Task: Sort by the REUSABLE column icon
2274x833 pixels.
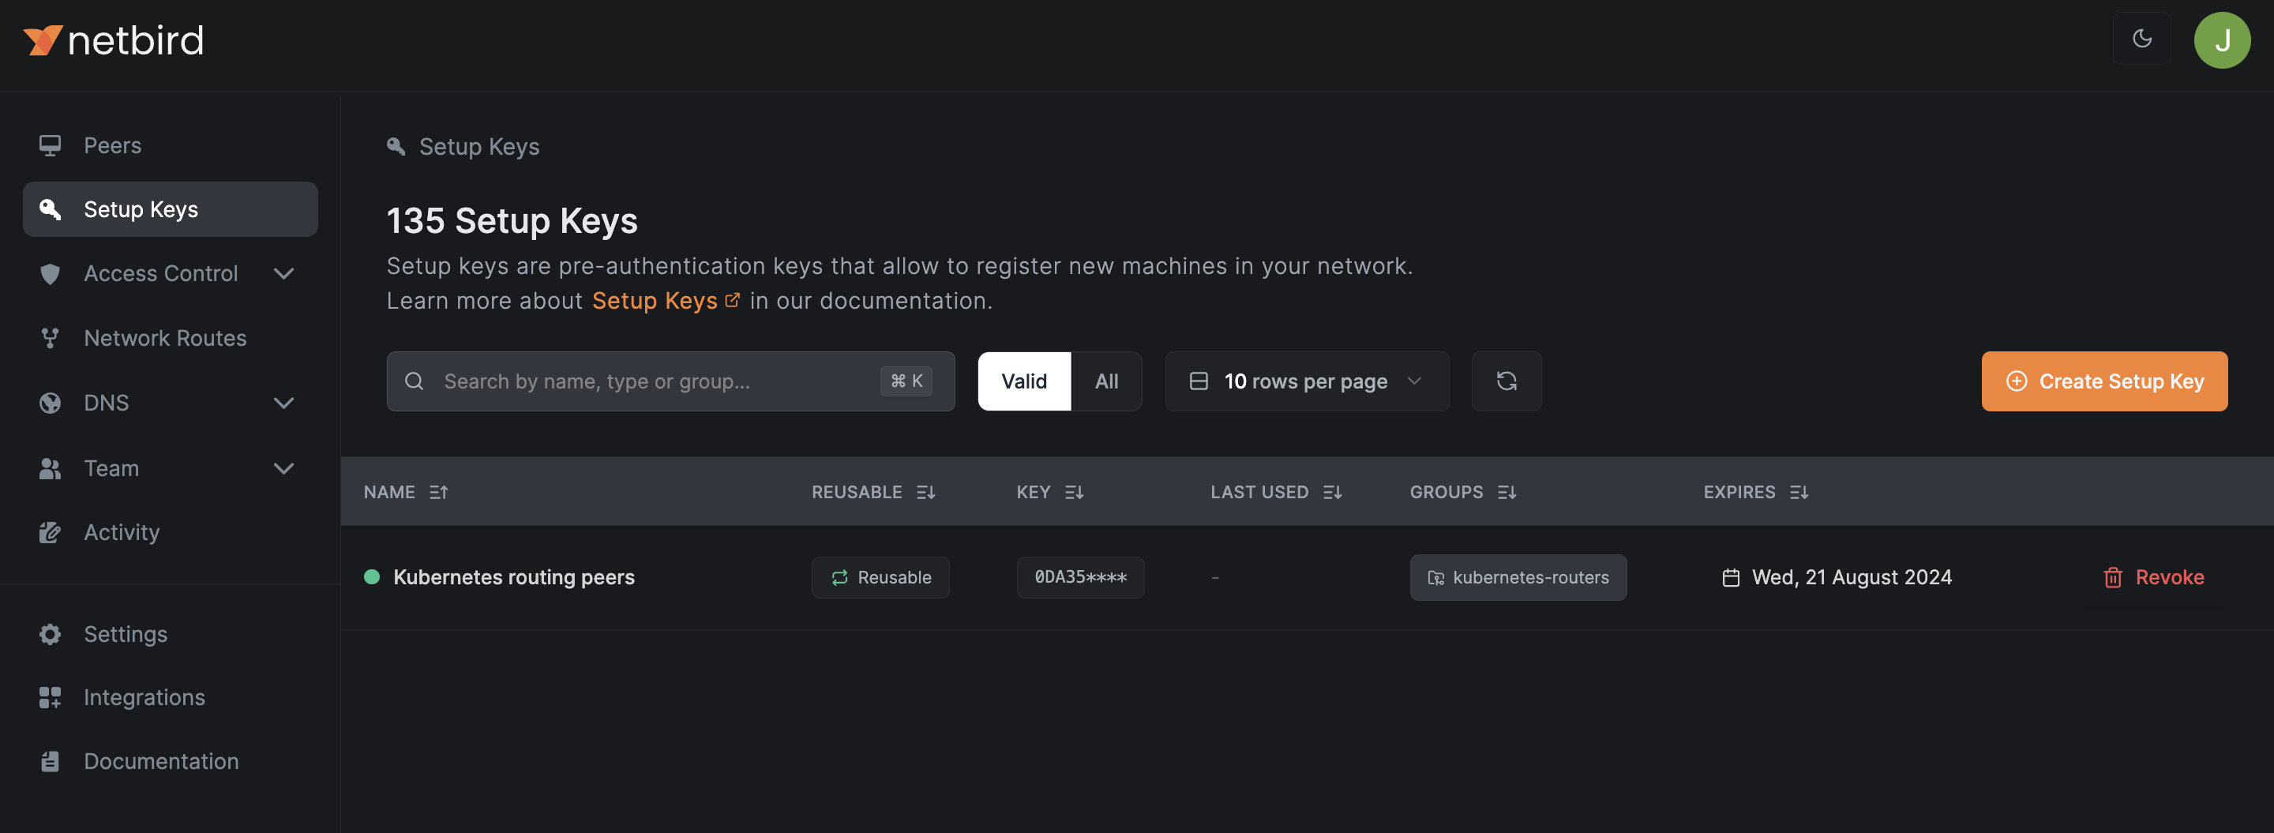Action: pyautogui.click(x=925, y=493)
